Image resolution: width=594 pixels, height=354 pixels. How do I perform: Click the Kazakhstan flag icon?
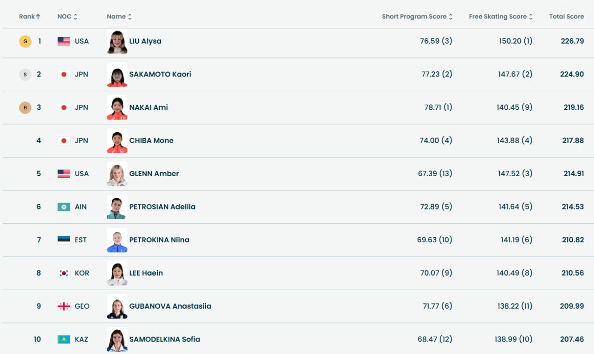[x=64, y=340]
